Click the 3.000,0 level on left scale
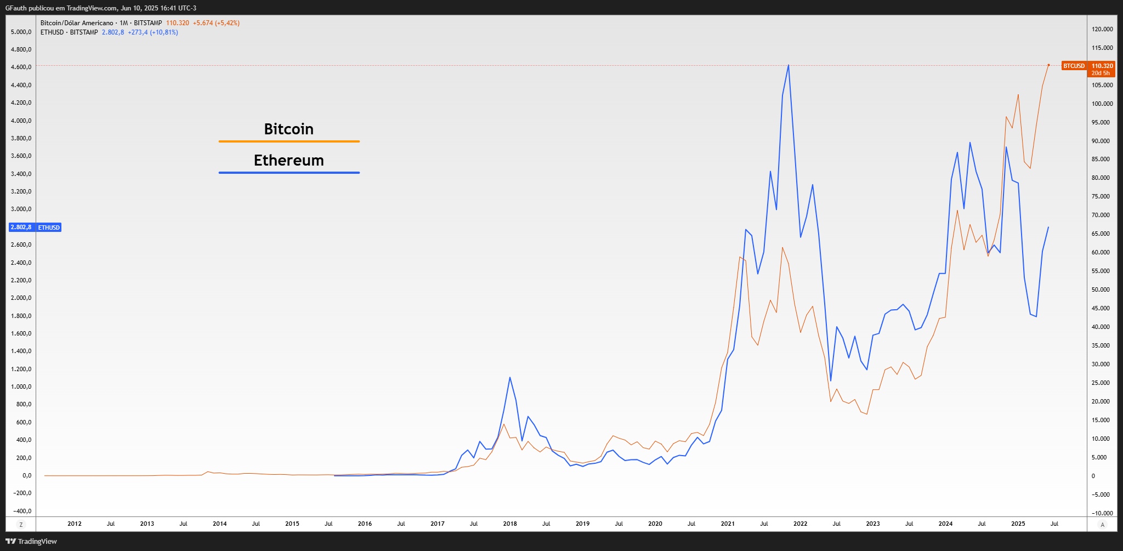The width and height of the screenshot is (1123, 551). click(21, 209)
